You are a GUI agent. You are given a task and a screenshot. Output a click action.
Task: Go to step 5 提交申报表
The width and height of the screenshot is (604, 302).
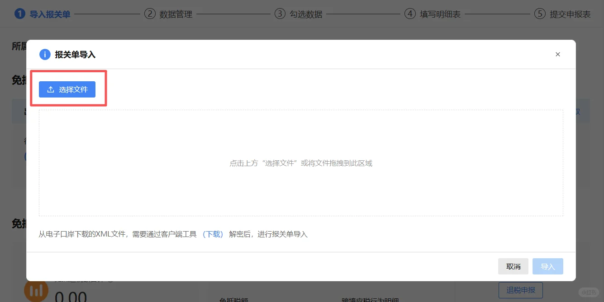[x=562, y=14]
